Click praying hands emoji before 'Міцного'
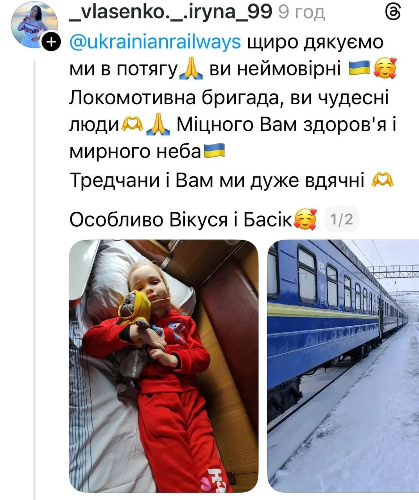The width and height of the screenshot is (419, 500). click(158, 125)
